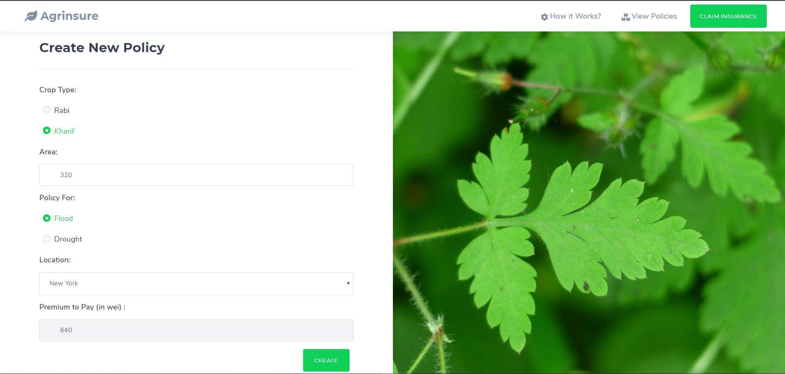Screen dimensions: 785x374
Task: Click the Kharif label text
Action: (x=64, y=131)
